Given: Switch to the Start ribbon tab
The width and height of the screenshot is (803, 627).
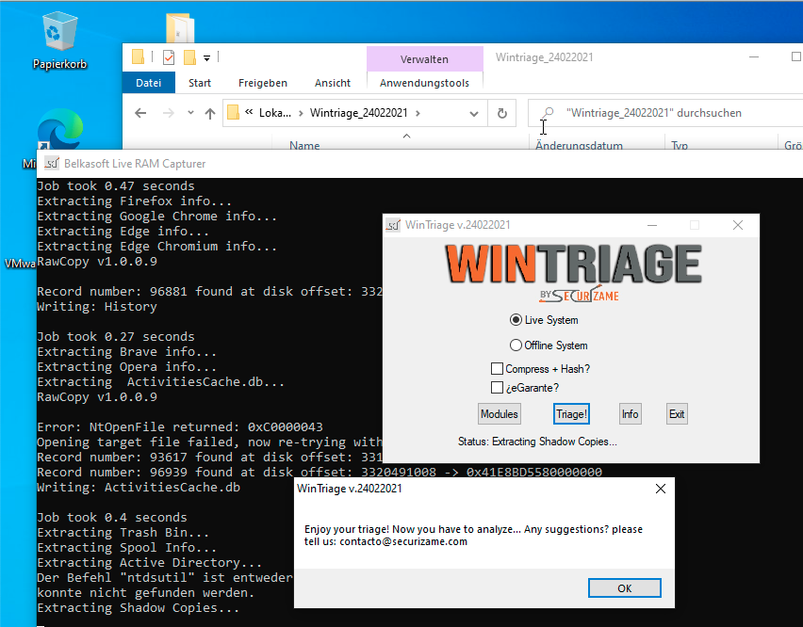Looking at the screenshot, I should coord(200,83).
